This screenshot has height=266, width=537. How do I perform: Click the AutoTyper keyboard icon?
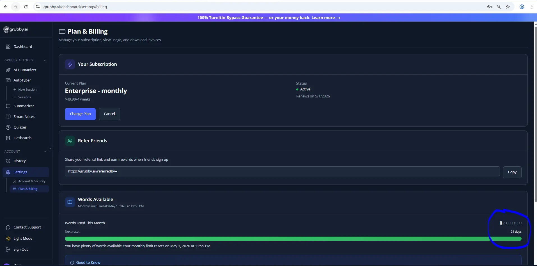tap(8, 80)
